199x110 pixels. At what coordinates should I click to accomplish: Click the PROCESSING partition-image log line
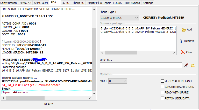tap(47, 81)
